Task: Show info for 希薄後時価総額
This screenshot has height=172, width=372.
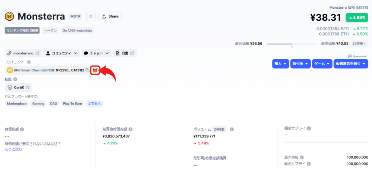Action: [130, 129]
